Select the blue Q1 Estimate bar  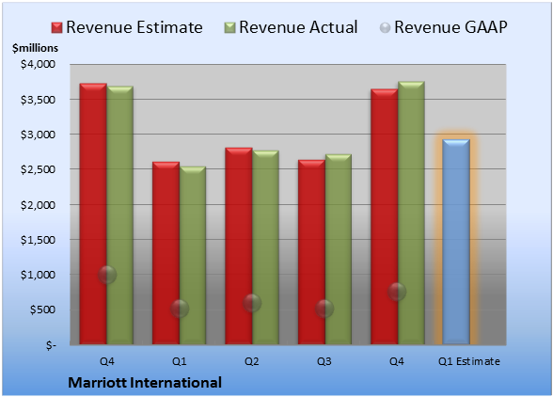tap(456, 242)
